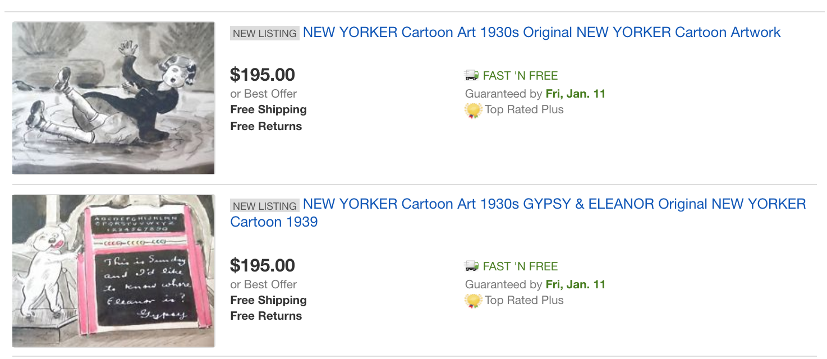Click the Free Returns text in the first listing

(266, 126)
